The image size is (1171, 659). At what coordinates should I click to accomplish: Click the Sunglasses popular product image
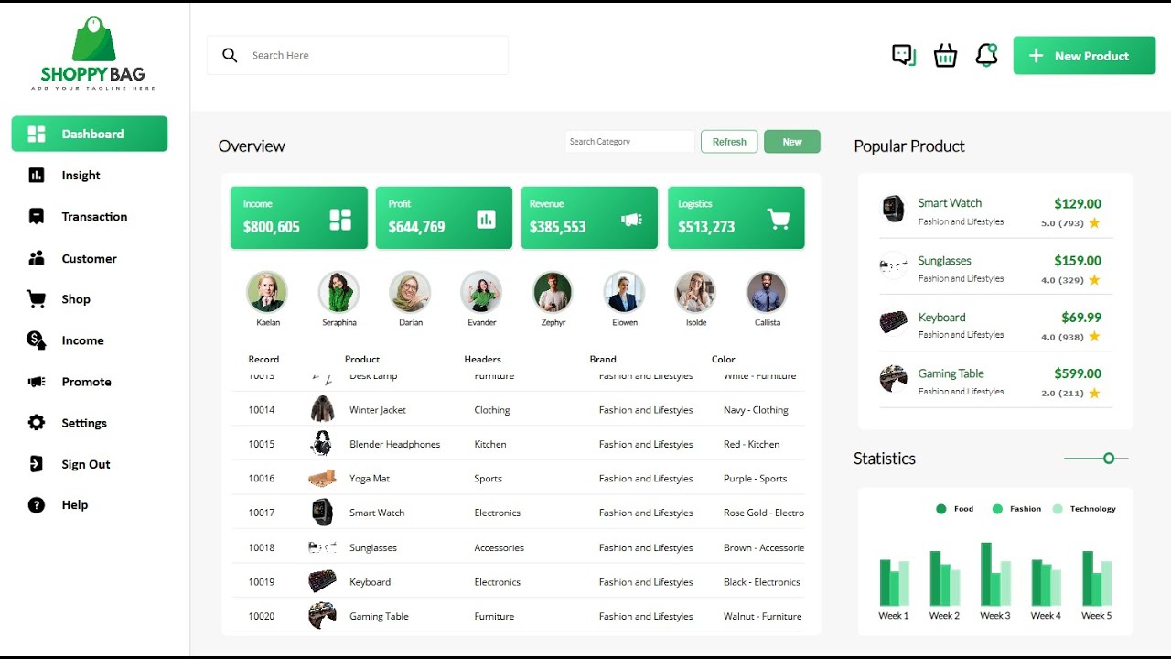tap(893, 265)
